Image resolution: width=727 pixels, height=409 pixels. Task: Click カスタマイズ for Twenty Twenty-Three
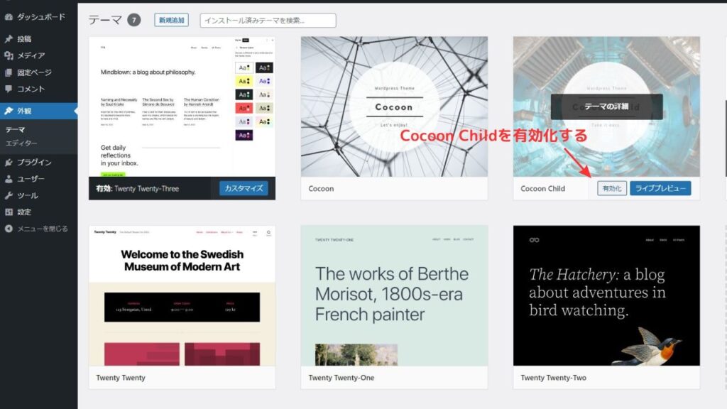click(244, 188)
